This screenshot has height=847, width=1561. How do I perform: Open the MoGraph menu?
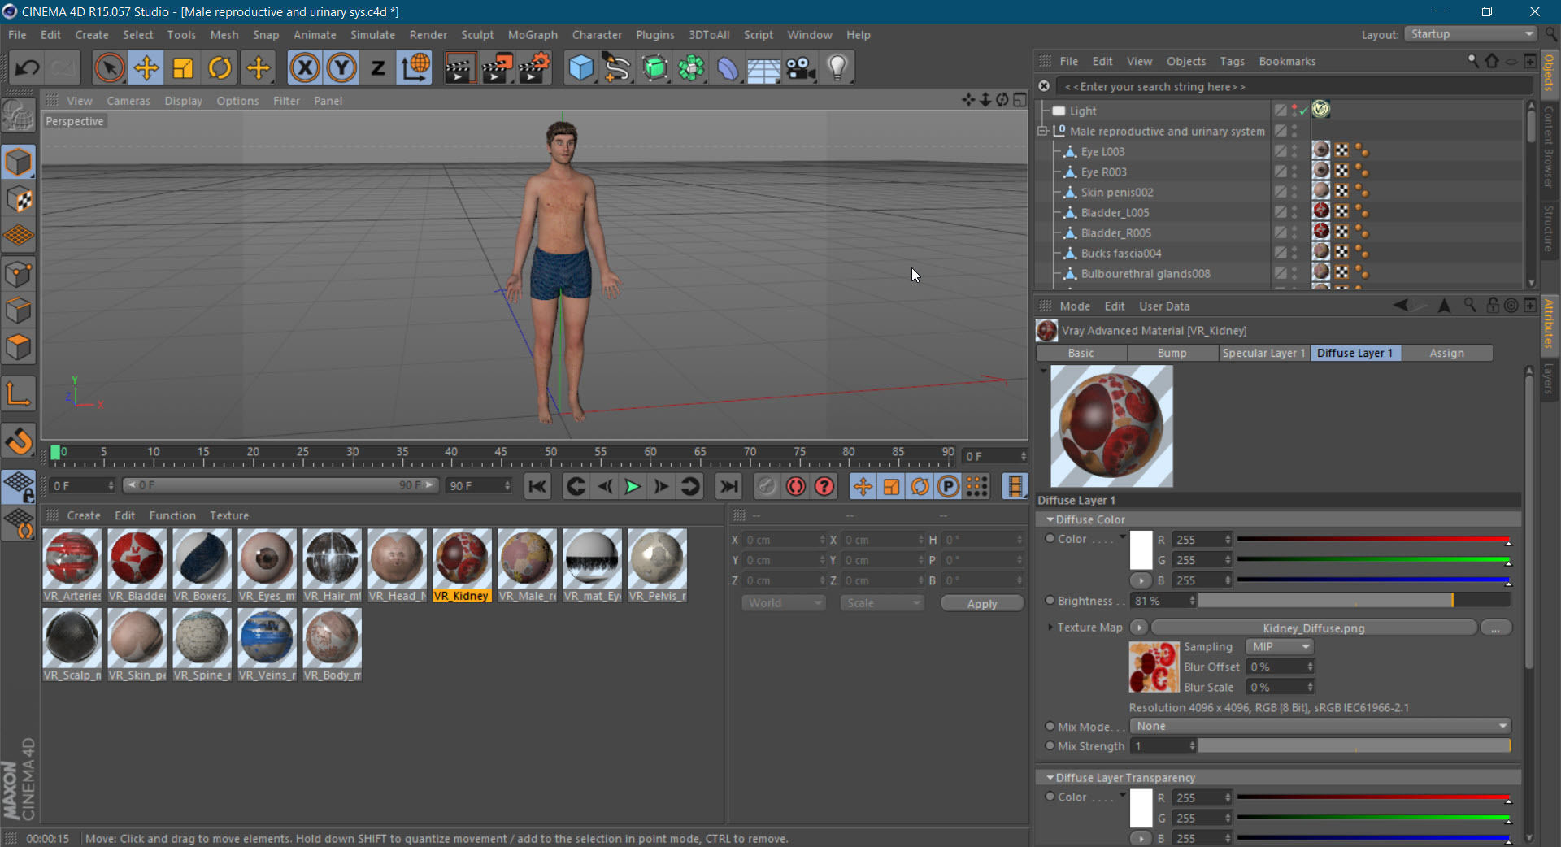(x=533, y=35)
